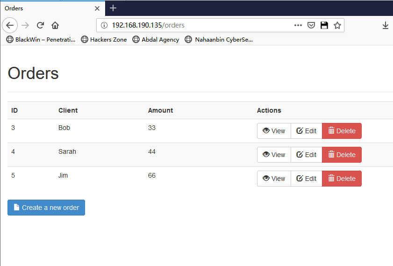
Task: Click the Client column header
Action: (68, 110)
